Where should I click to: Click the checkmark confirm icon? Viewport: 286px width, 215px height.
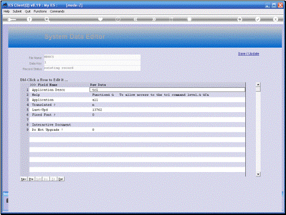pos(257,20)
